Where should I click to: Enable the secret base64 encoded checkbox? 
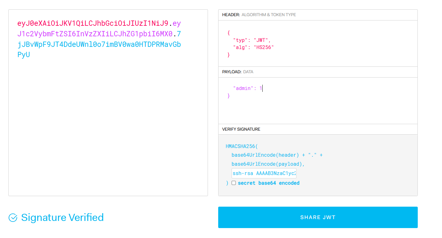click(234, 183)
